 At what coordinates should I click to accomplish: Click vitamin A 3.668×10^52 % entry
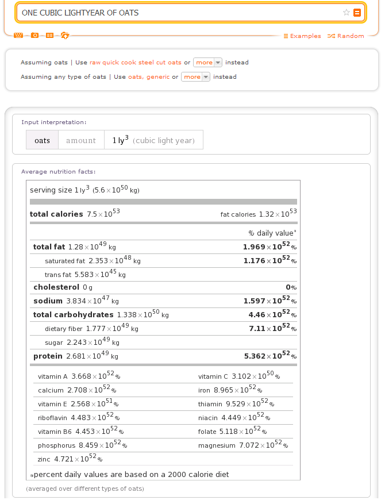pos(79,376)
